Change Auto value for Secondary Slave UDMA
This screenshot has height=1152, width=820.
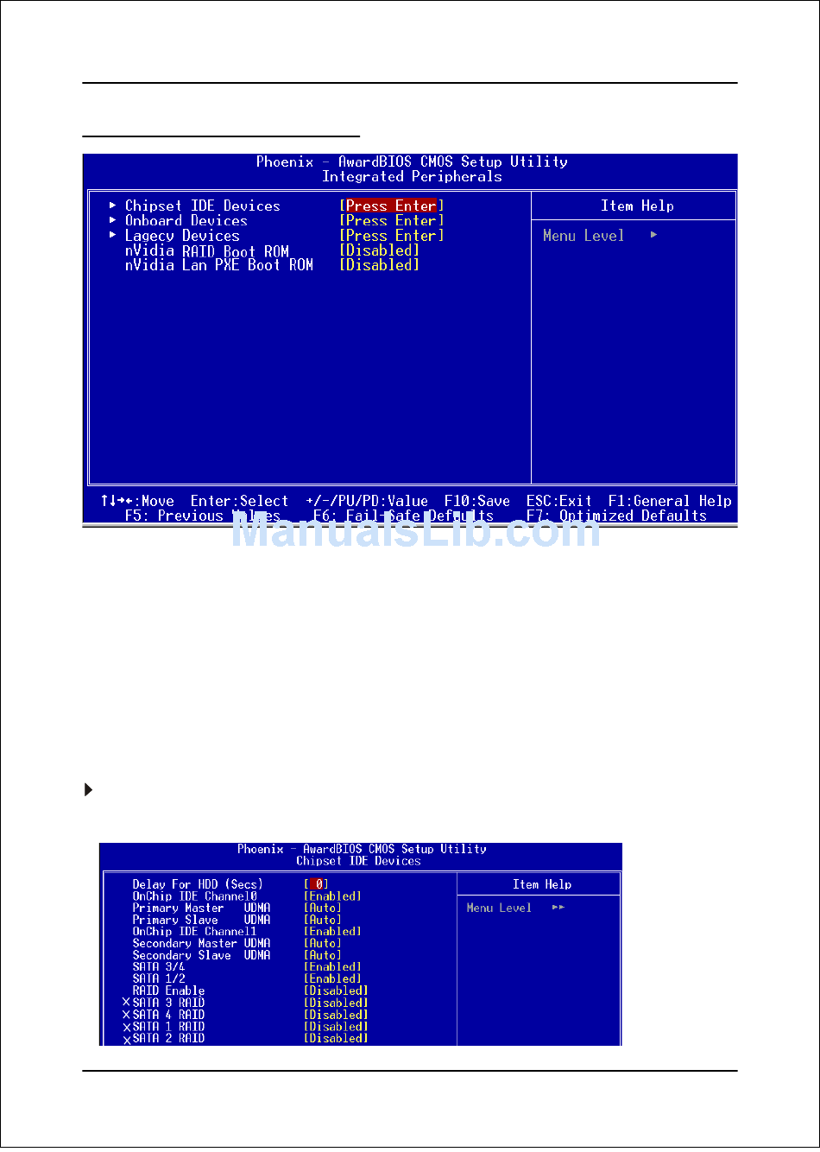323,955
